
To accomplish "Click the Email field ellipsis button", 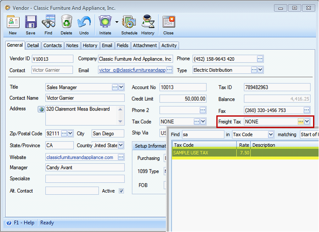I will click(169, 70).
